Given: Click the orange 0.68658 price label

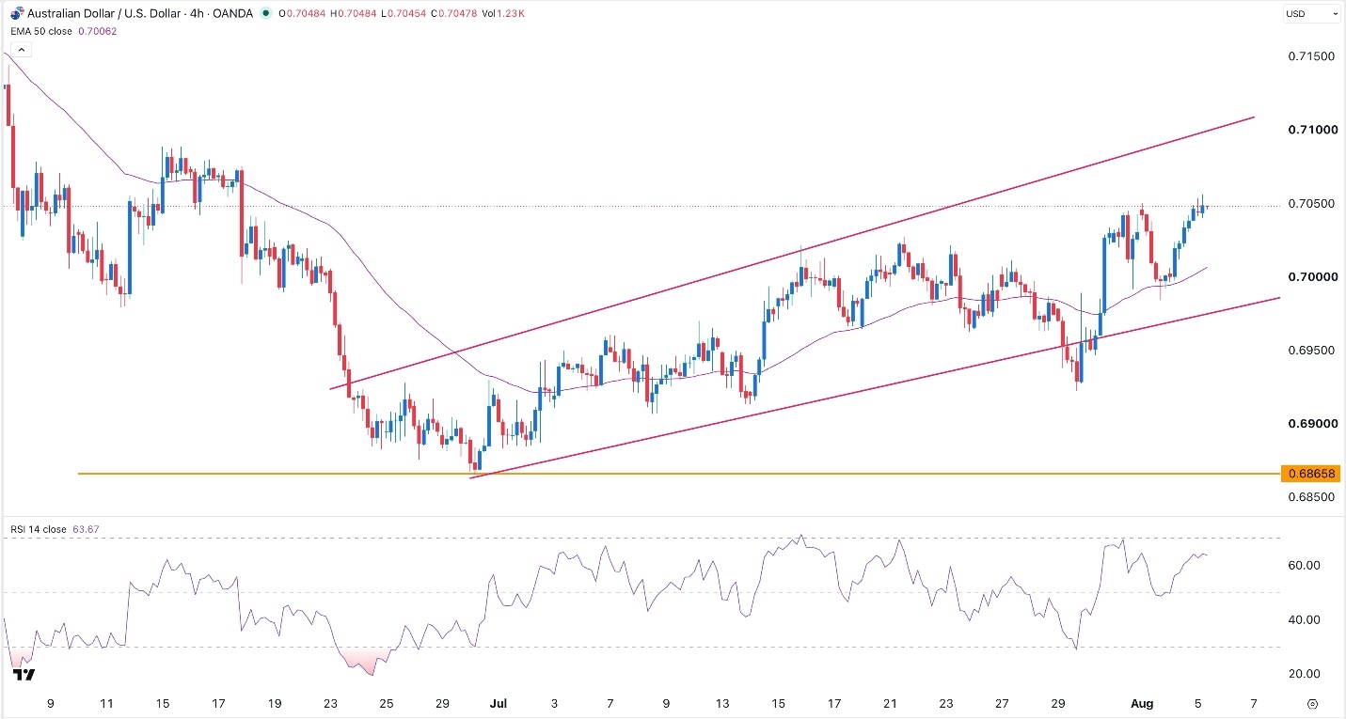Looking at the screenshot, I should pyautogui.click(x=1310, y=474).
